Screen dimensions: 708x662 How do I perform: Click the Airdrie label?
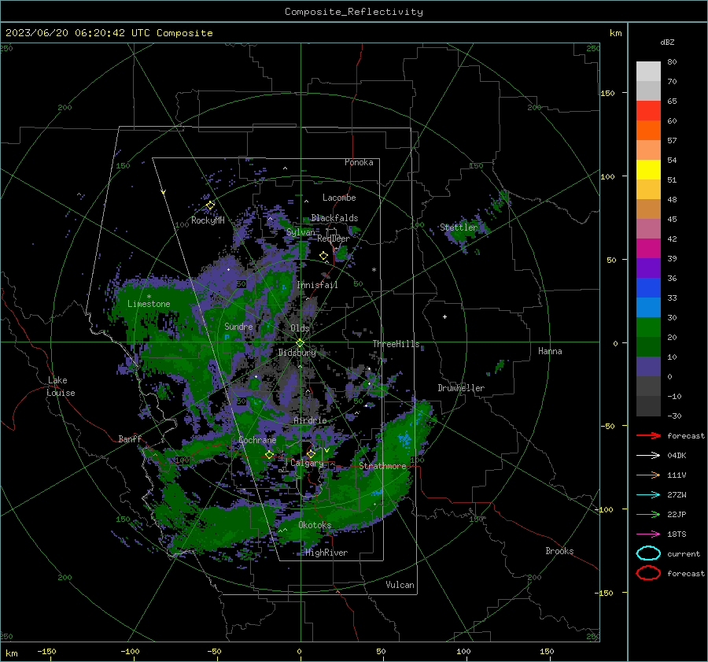point(310,420)
